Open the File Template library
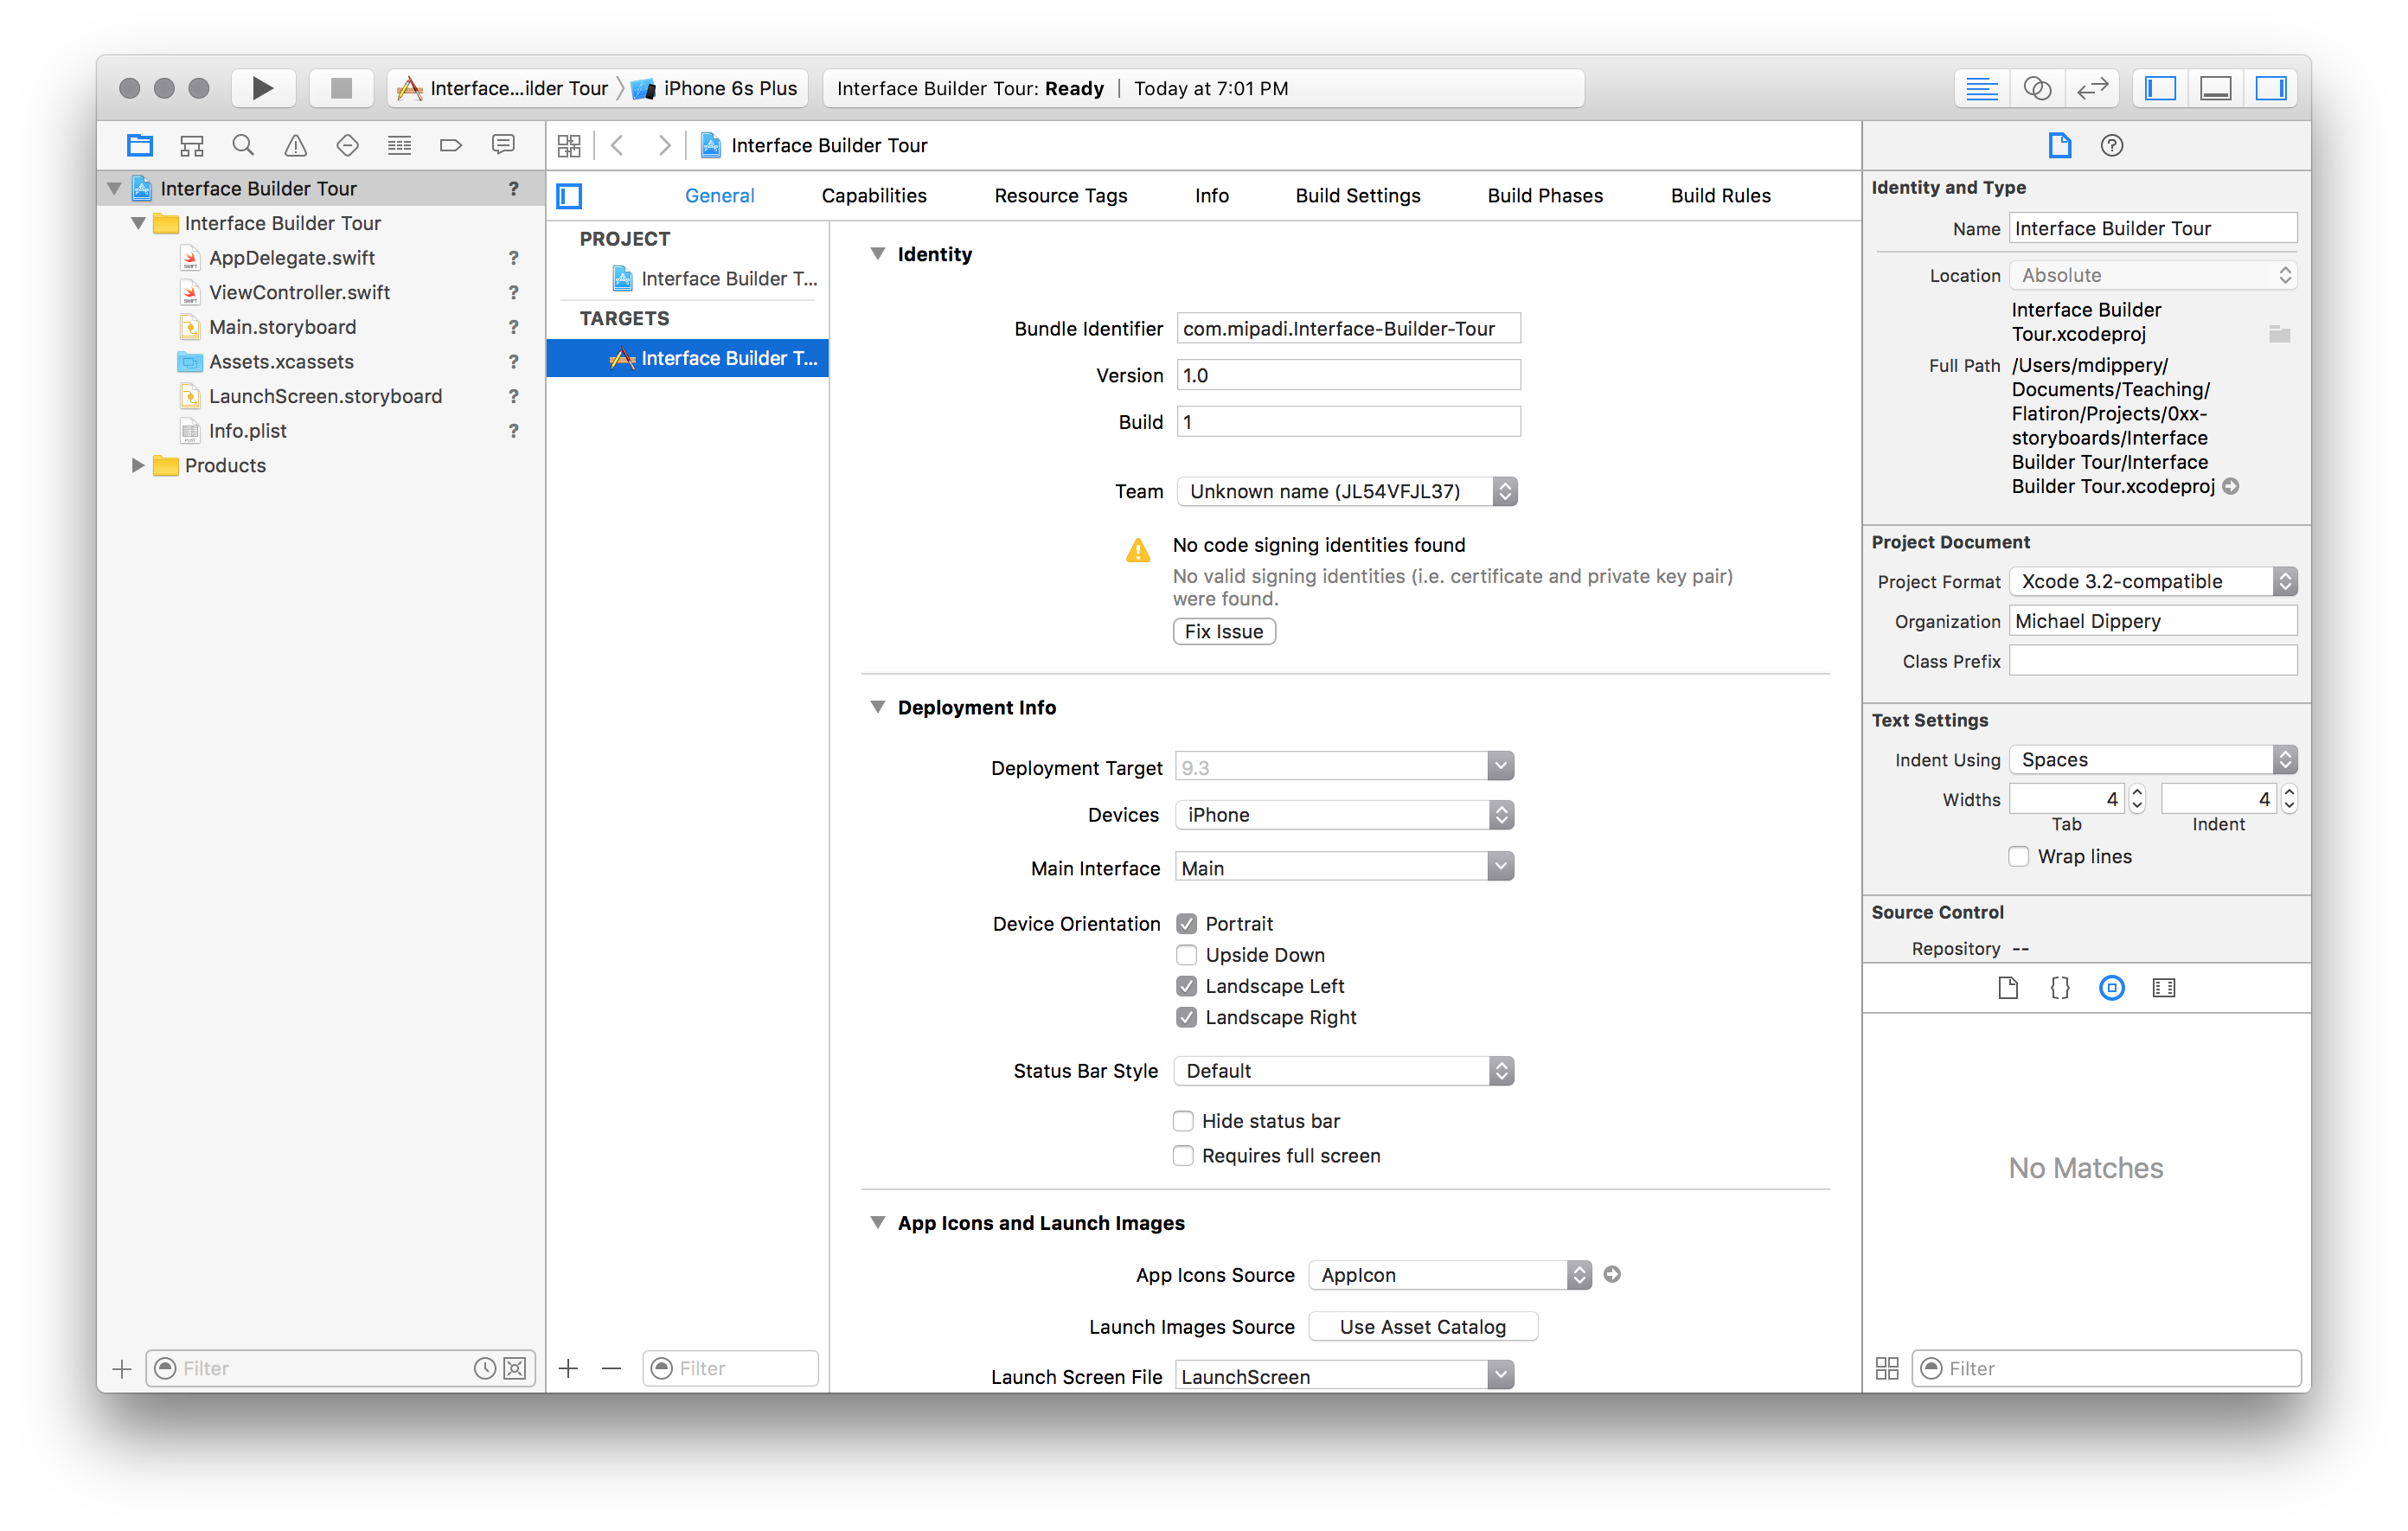Image resolution: width=2408 pixels, height=1531 pixels. pos(2008,988)
